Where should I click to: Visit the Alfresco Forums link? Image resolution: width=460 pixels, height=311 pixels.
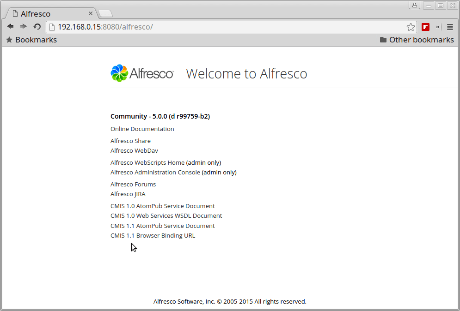(133, 184)
